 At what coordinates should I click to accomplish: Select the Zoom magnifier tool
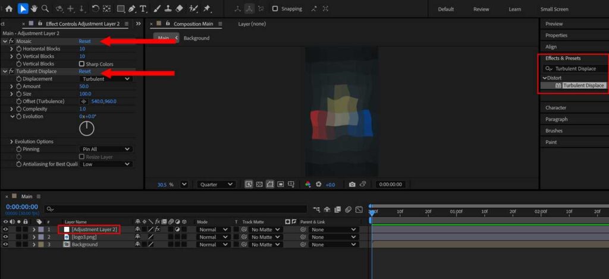click(45, 8)
